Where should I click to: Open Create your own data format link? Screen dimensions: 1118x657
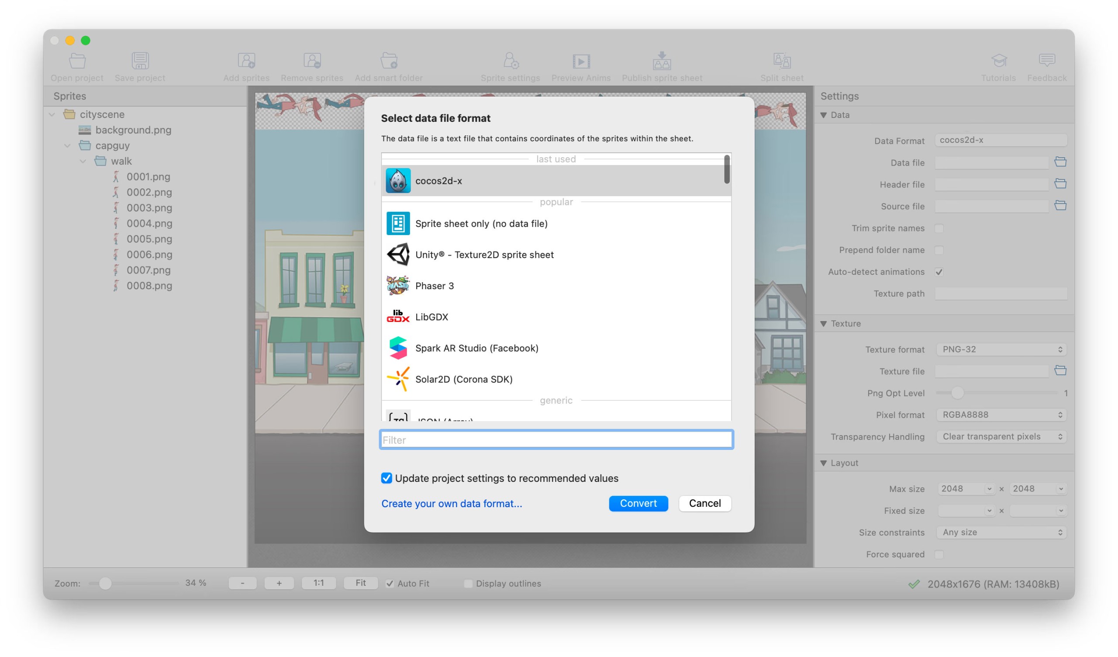451,503
